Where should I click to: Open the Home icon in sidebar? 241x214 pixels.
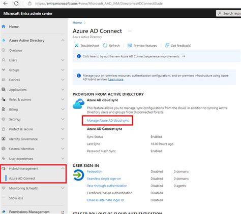pyautogui.click(x=4, y=26)
